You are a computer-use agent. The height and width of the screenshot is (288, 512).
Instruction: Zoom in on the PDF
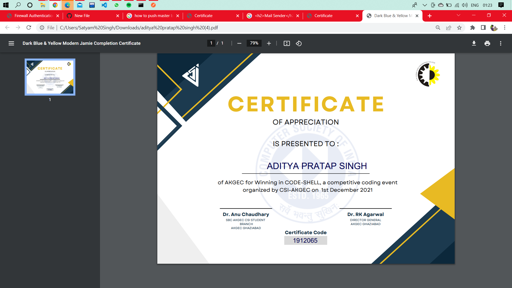269,43
